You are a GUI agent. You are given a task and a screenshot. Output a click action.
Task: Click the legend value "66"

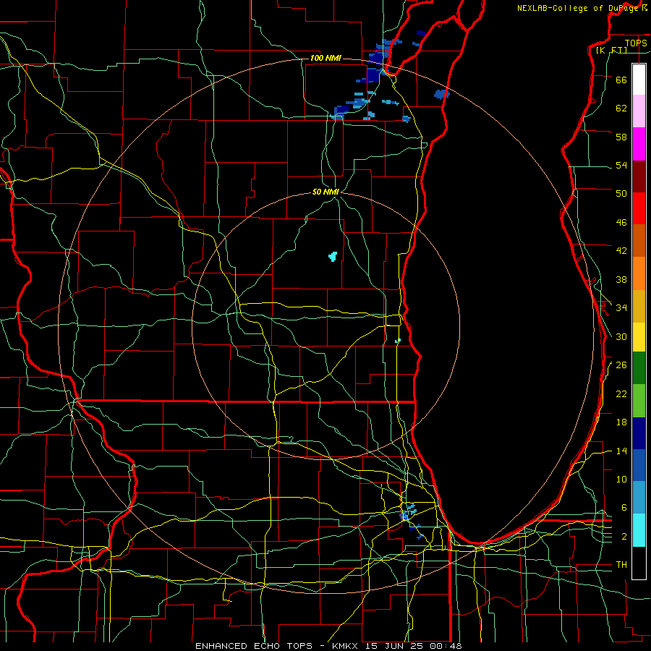coord(621,80)
